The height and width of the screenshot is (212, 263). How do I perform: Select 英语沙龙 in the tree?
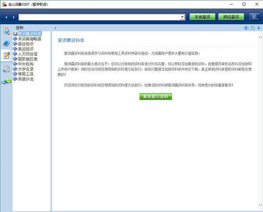(26, 79)
